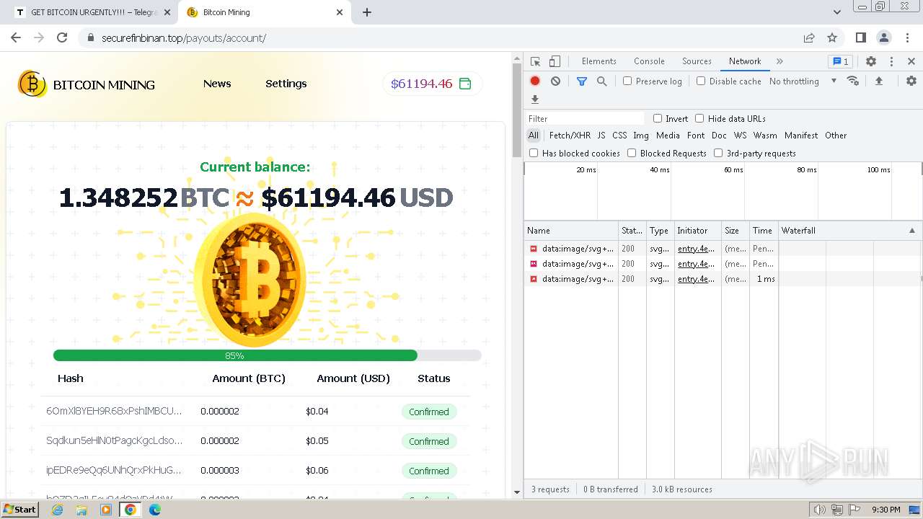The image size is (923, 519).
Task: Select the Network tab
Action: pos(745,61)
